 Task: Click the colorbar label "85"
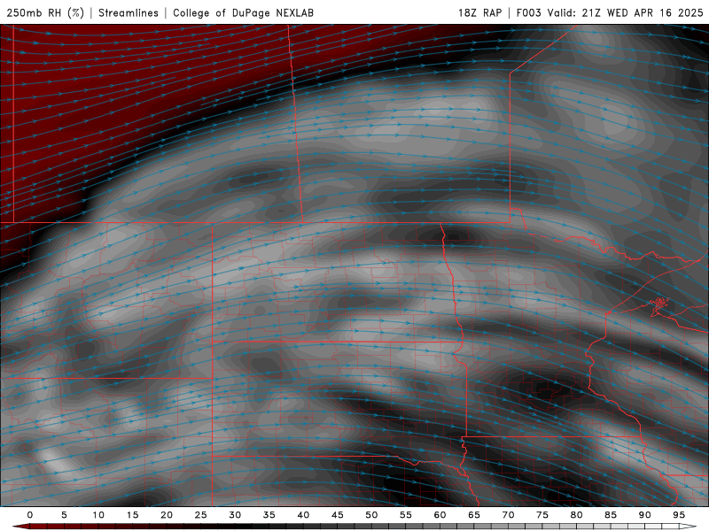(x=611, y=515)
